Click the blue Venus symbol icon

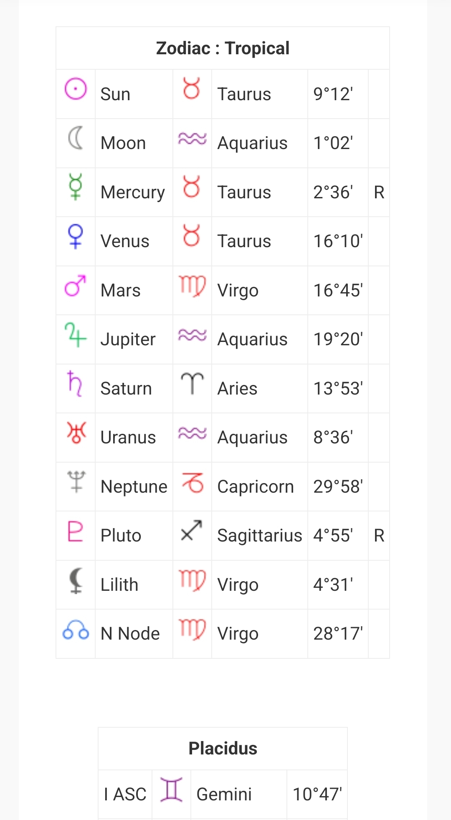76,236
